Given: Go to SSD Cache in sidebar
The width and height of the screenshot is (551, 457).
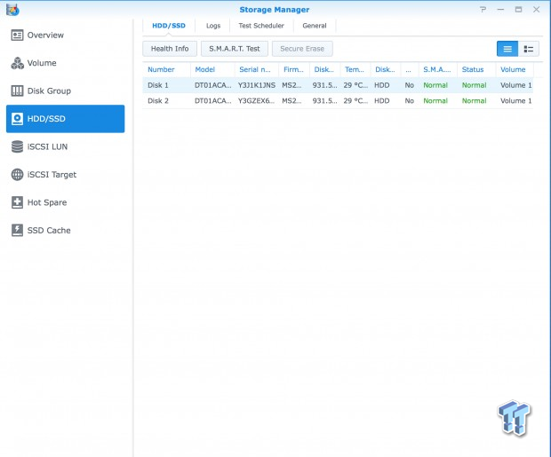Looking at the screenshot, I should (49, 230).
